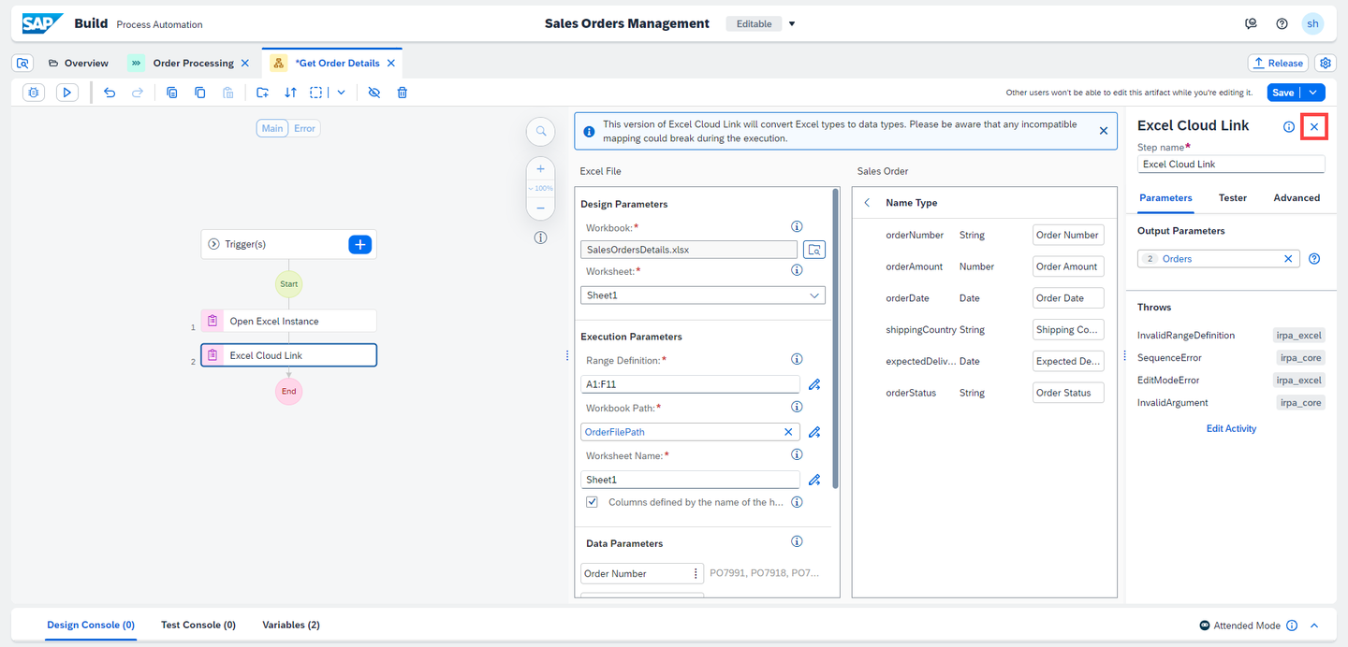The image size is (1348, 647).
Task: Zoom out the canvas with minus
Action: [541, 208]
